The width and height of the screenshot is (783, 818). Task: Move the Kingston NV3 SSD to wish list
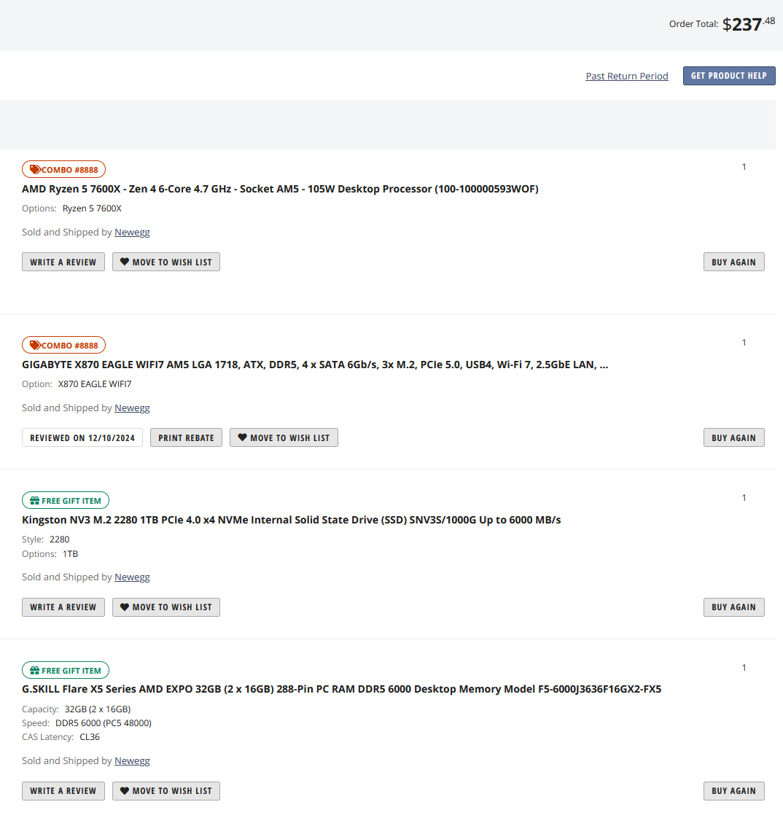[166, 607]
